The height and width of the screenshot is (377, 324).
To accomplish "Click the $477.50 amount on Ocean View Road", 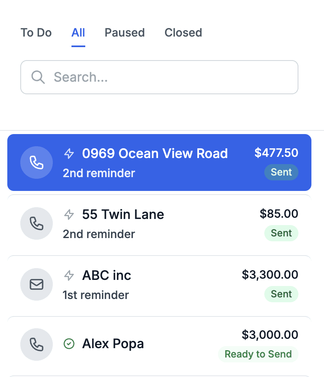I will (276, 153).
